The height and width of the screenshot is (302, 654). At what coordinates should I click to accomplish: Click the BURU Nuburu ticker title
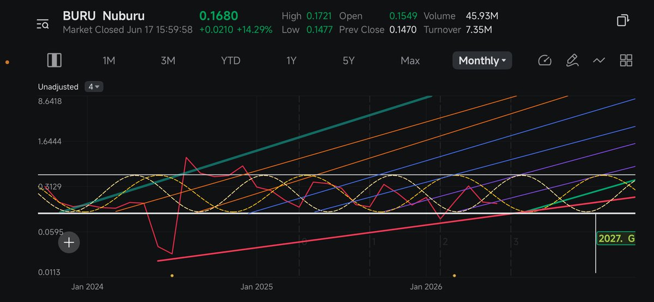(104, 16)
